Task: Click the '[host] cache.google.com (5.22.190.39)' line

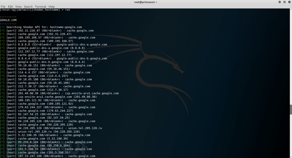Action: 34,139
